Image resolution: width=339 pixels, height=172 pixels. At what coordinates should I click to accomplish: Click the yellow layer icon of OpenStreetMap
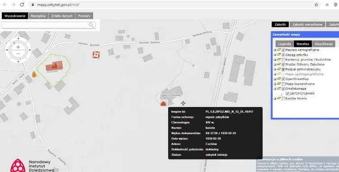pos(279,79)
